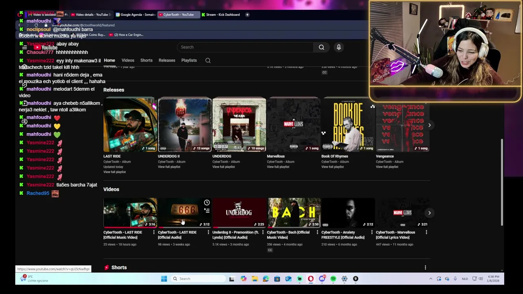Show hidden system tray icons chevron
The height and width of the screenshot is (294, 523).
pos(431,279)
